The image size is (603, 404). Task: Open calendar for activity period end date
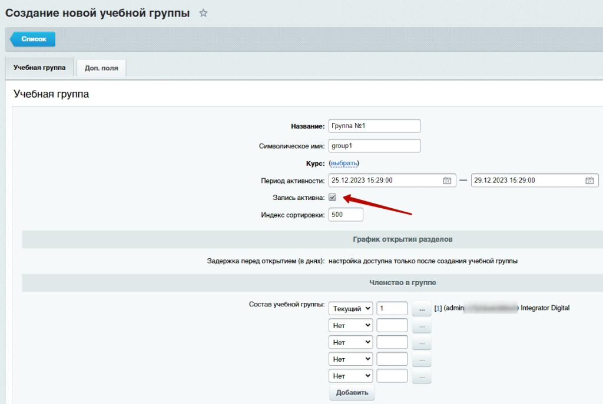point(589,181)
